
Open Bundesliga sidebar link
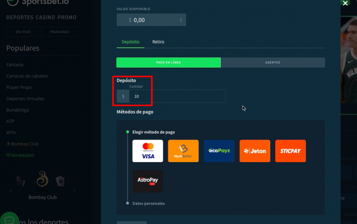pos(17,110)
